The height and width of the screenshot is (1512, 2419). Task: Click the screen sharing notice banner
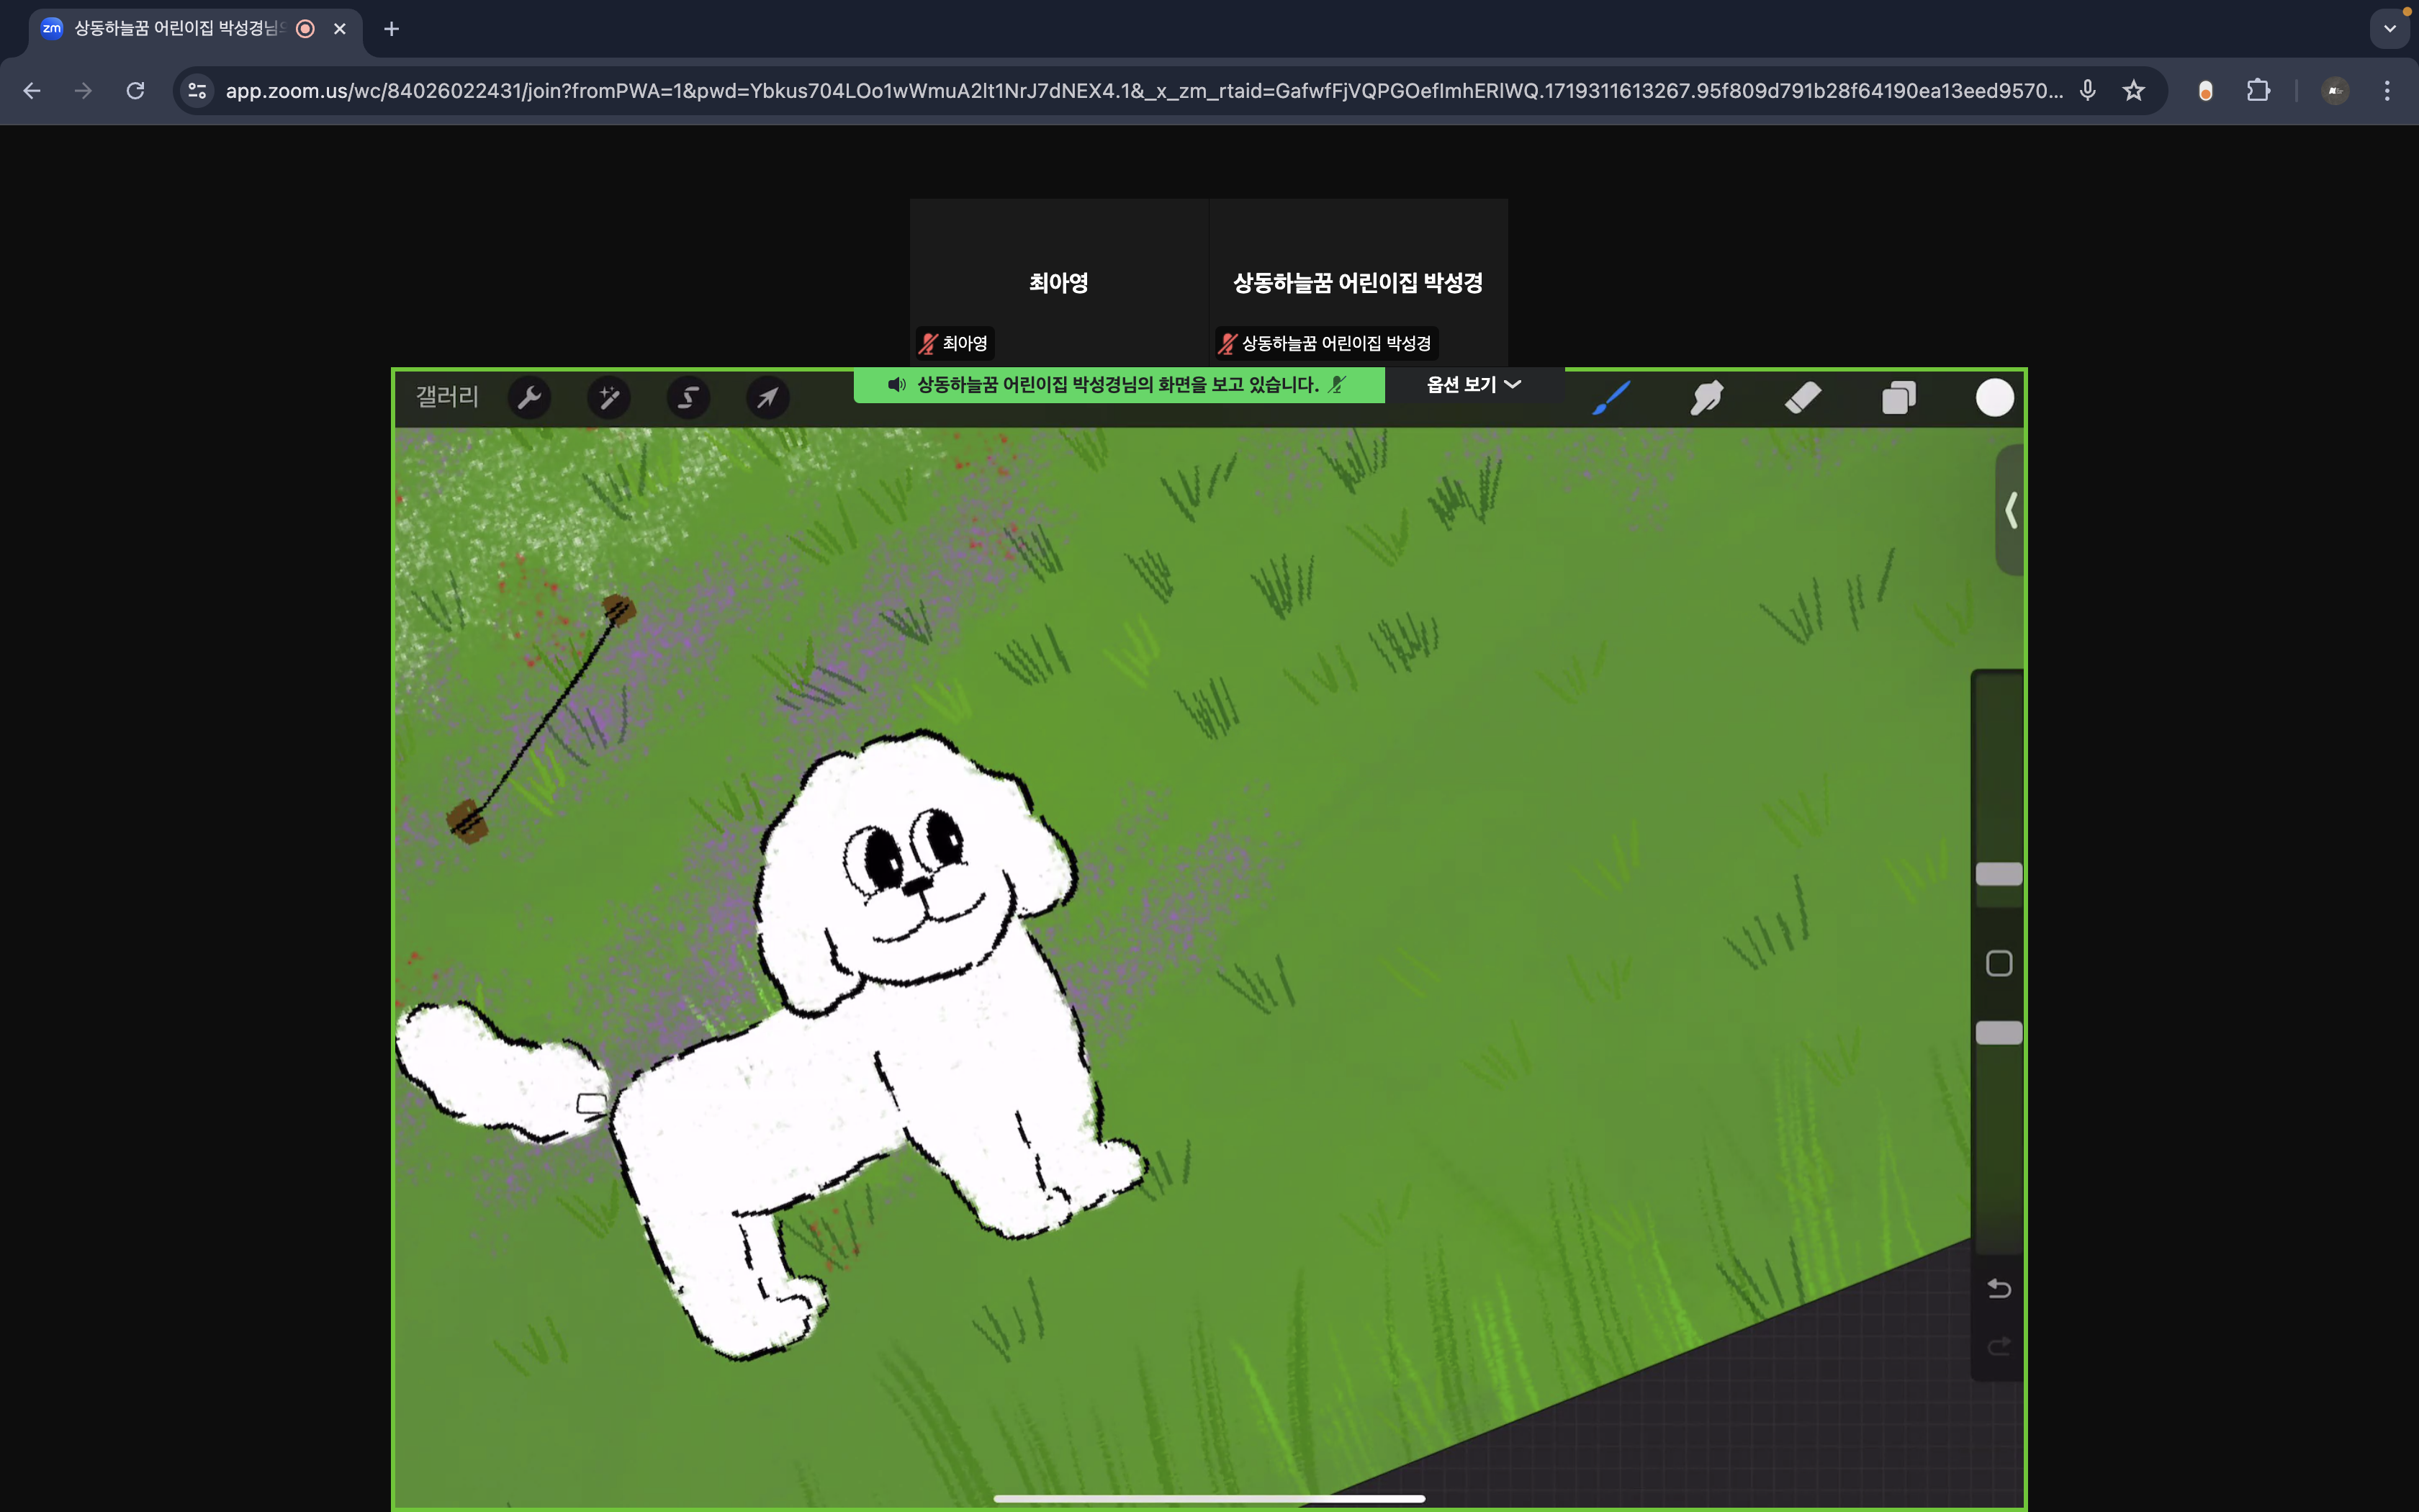tap(1119, 385)
